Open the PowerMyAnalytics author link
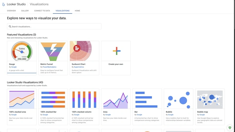 coord(49,67)
